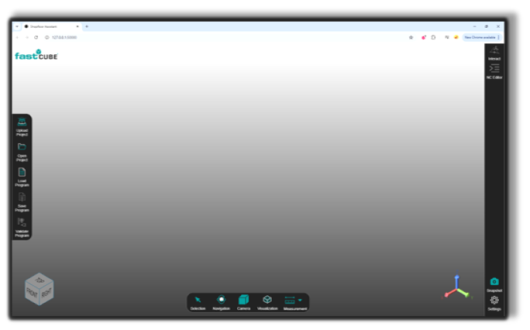Bookmark this page with the star icon
This screenshot has width=530, height=330.
pyautogui.click(x=411, y=37)
